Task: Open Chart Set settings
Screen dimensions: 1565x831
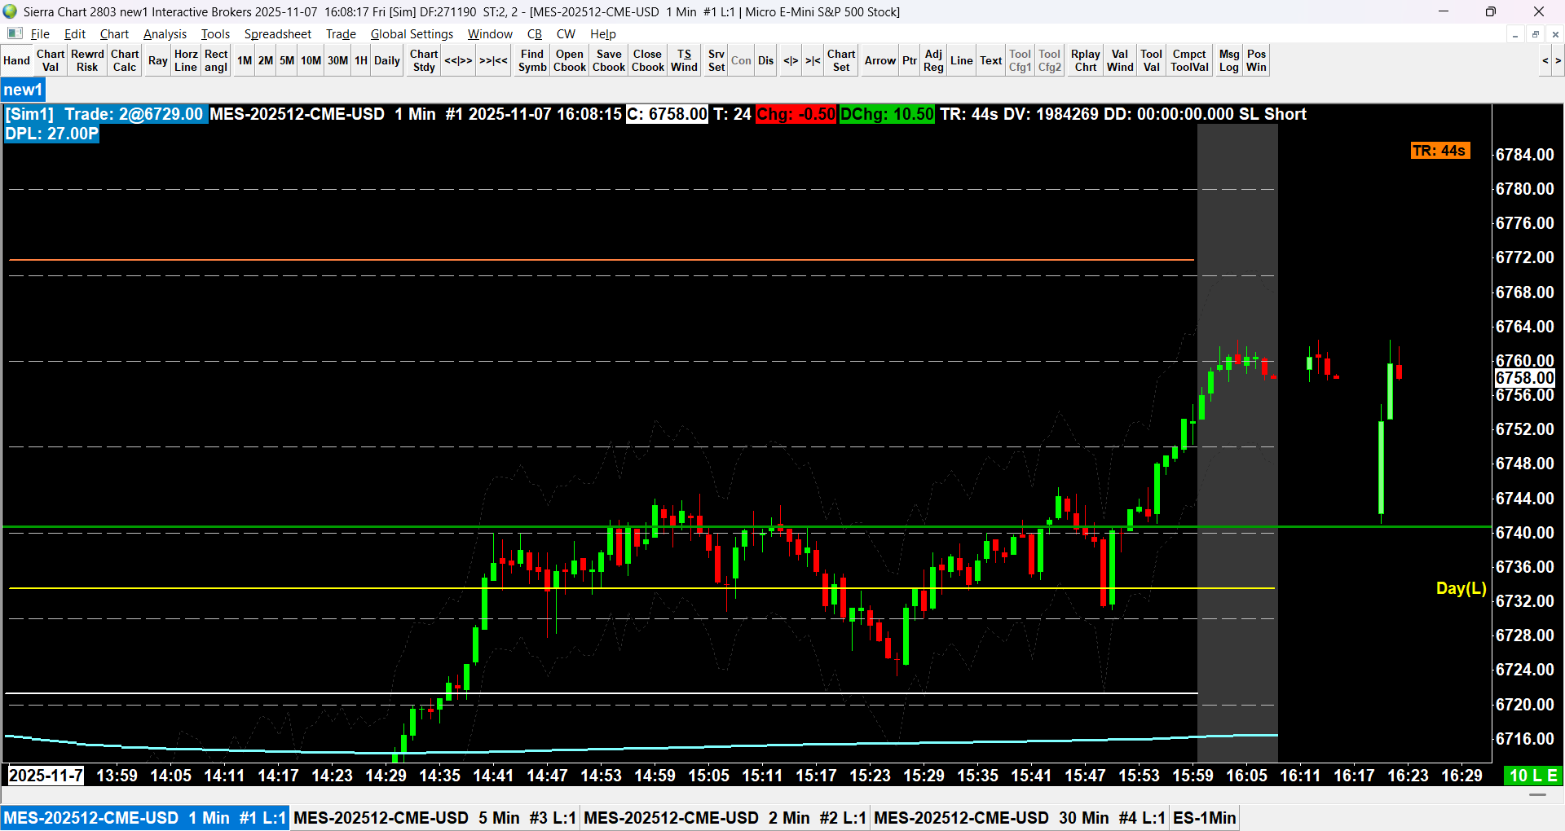Action: click(x=841, y=60)
